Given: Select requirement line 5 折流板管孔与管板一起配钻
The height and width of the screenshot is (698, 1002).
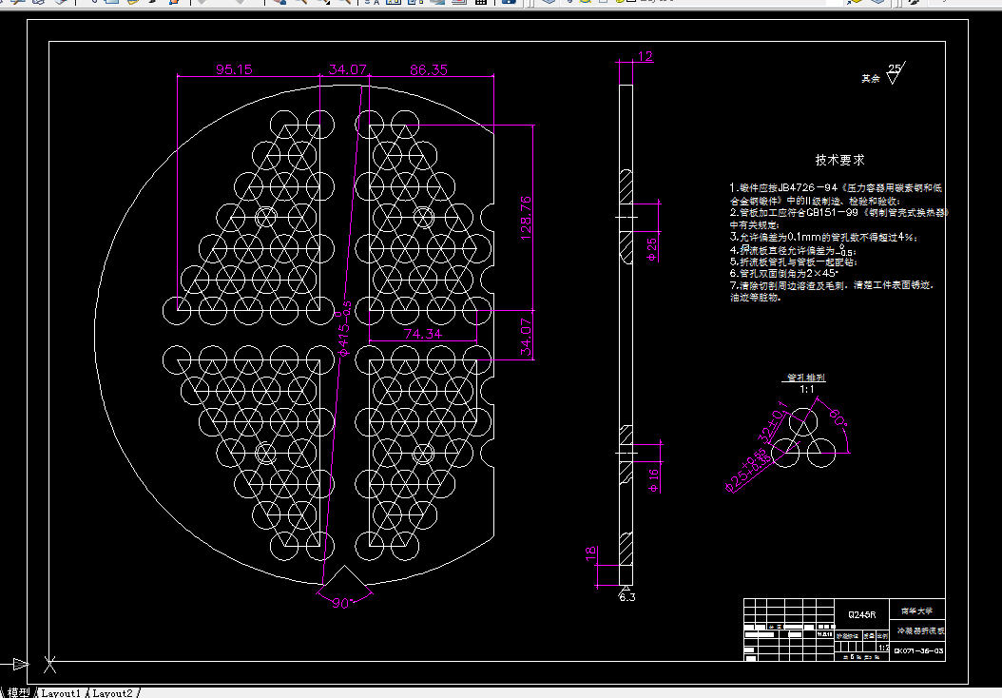Looking at the screenshot, I should [x=793, y=262].
